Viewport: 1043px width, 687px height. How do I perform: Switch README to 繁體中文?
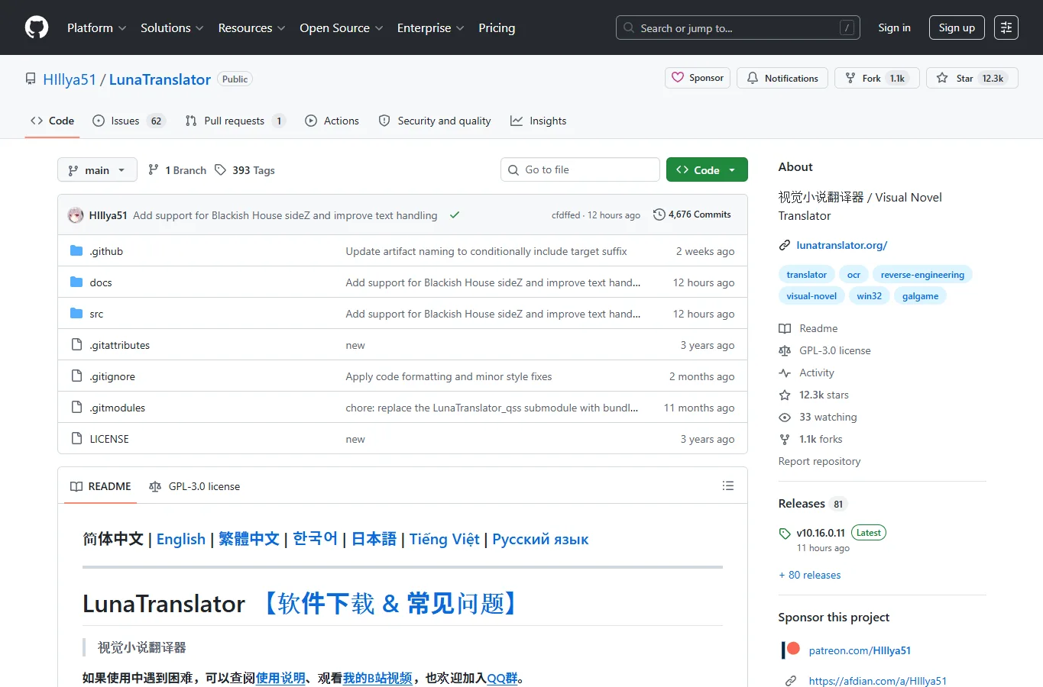tap(249, 539)
